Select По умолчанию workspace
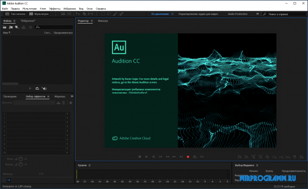This screenshot has width=308, height=189. pos(160,14)
